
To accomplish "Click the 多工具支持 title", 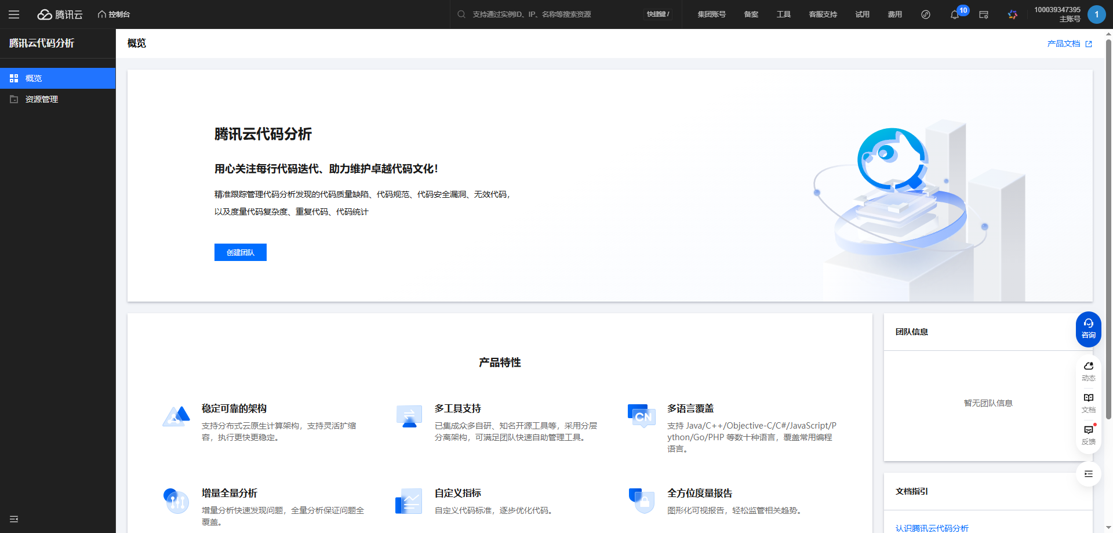I will tap(458, 408).
